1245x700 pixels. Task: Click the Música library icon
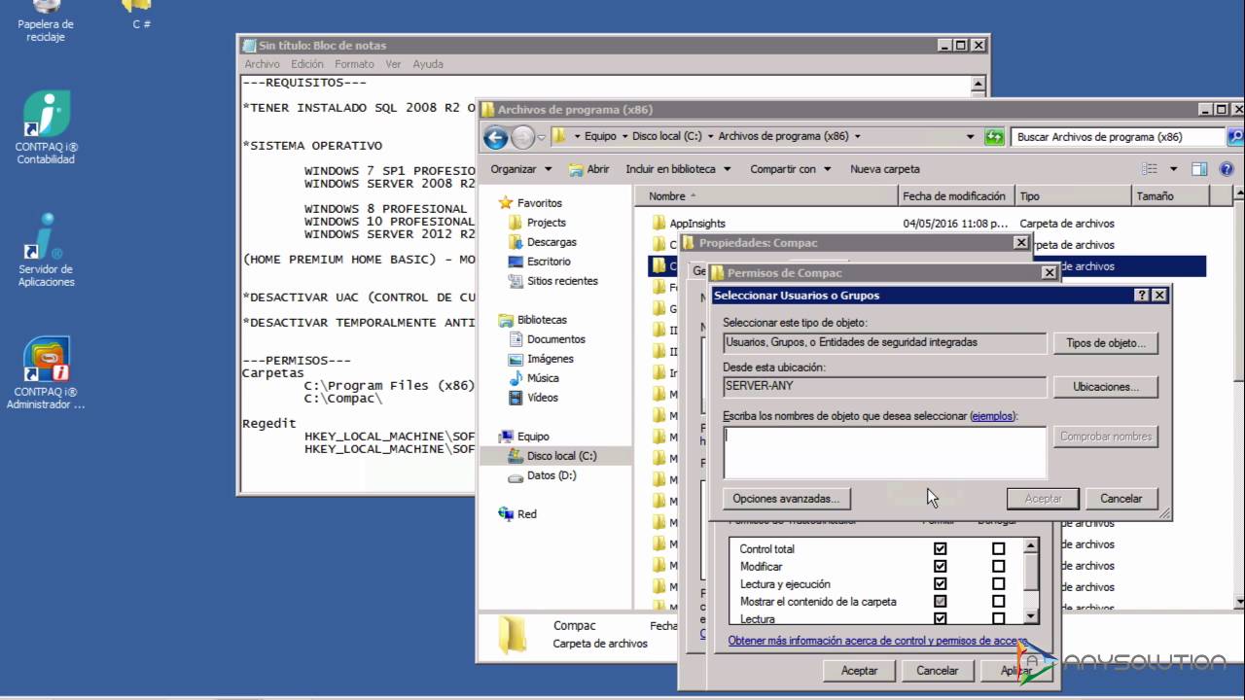[x=516, y=378]
